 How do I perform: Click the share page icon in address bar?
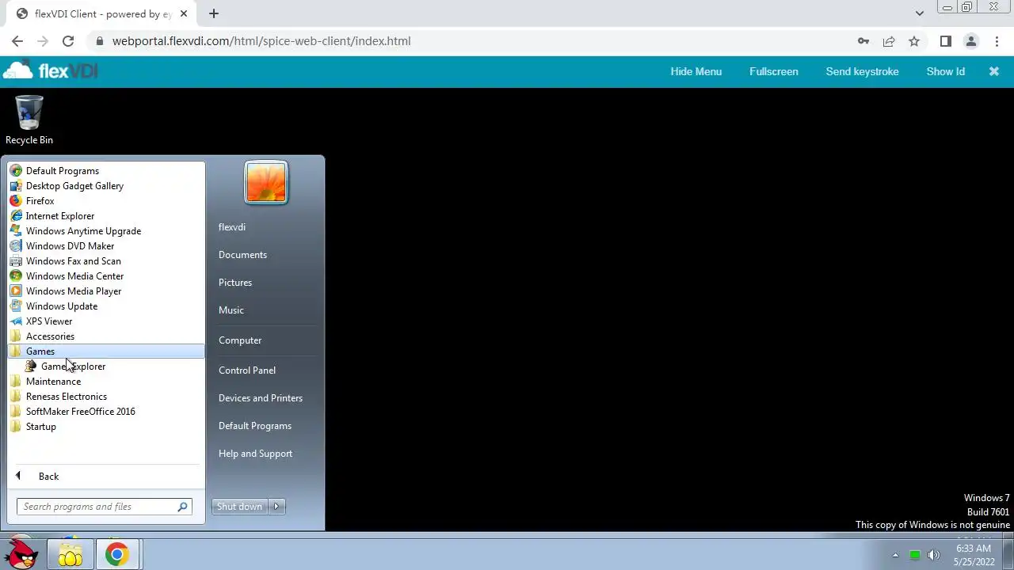[889, 41]
